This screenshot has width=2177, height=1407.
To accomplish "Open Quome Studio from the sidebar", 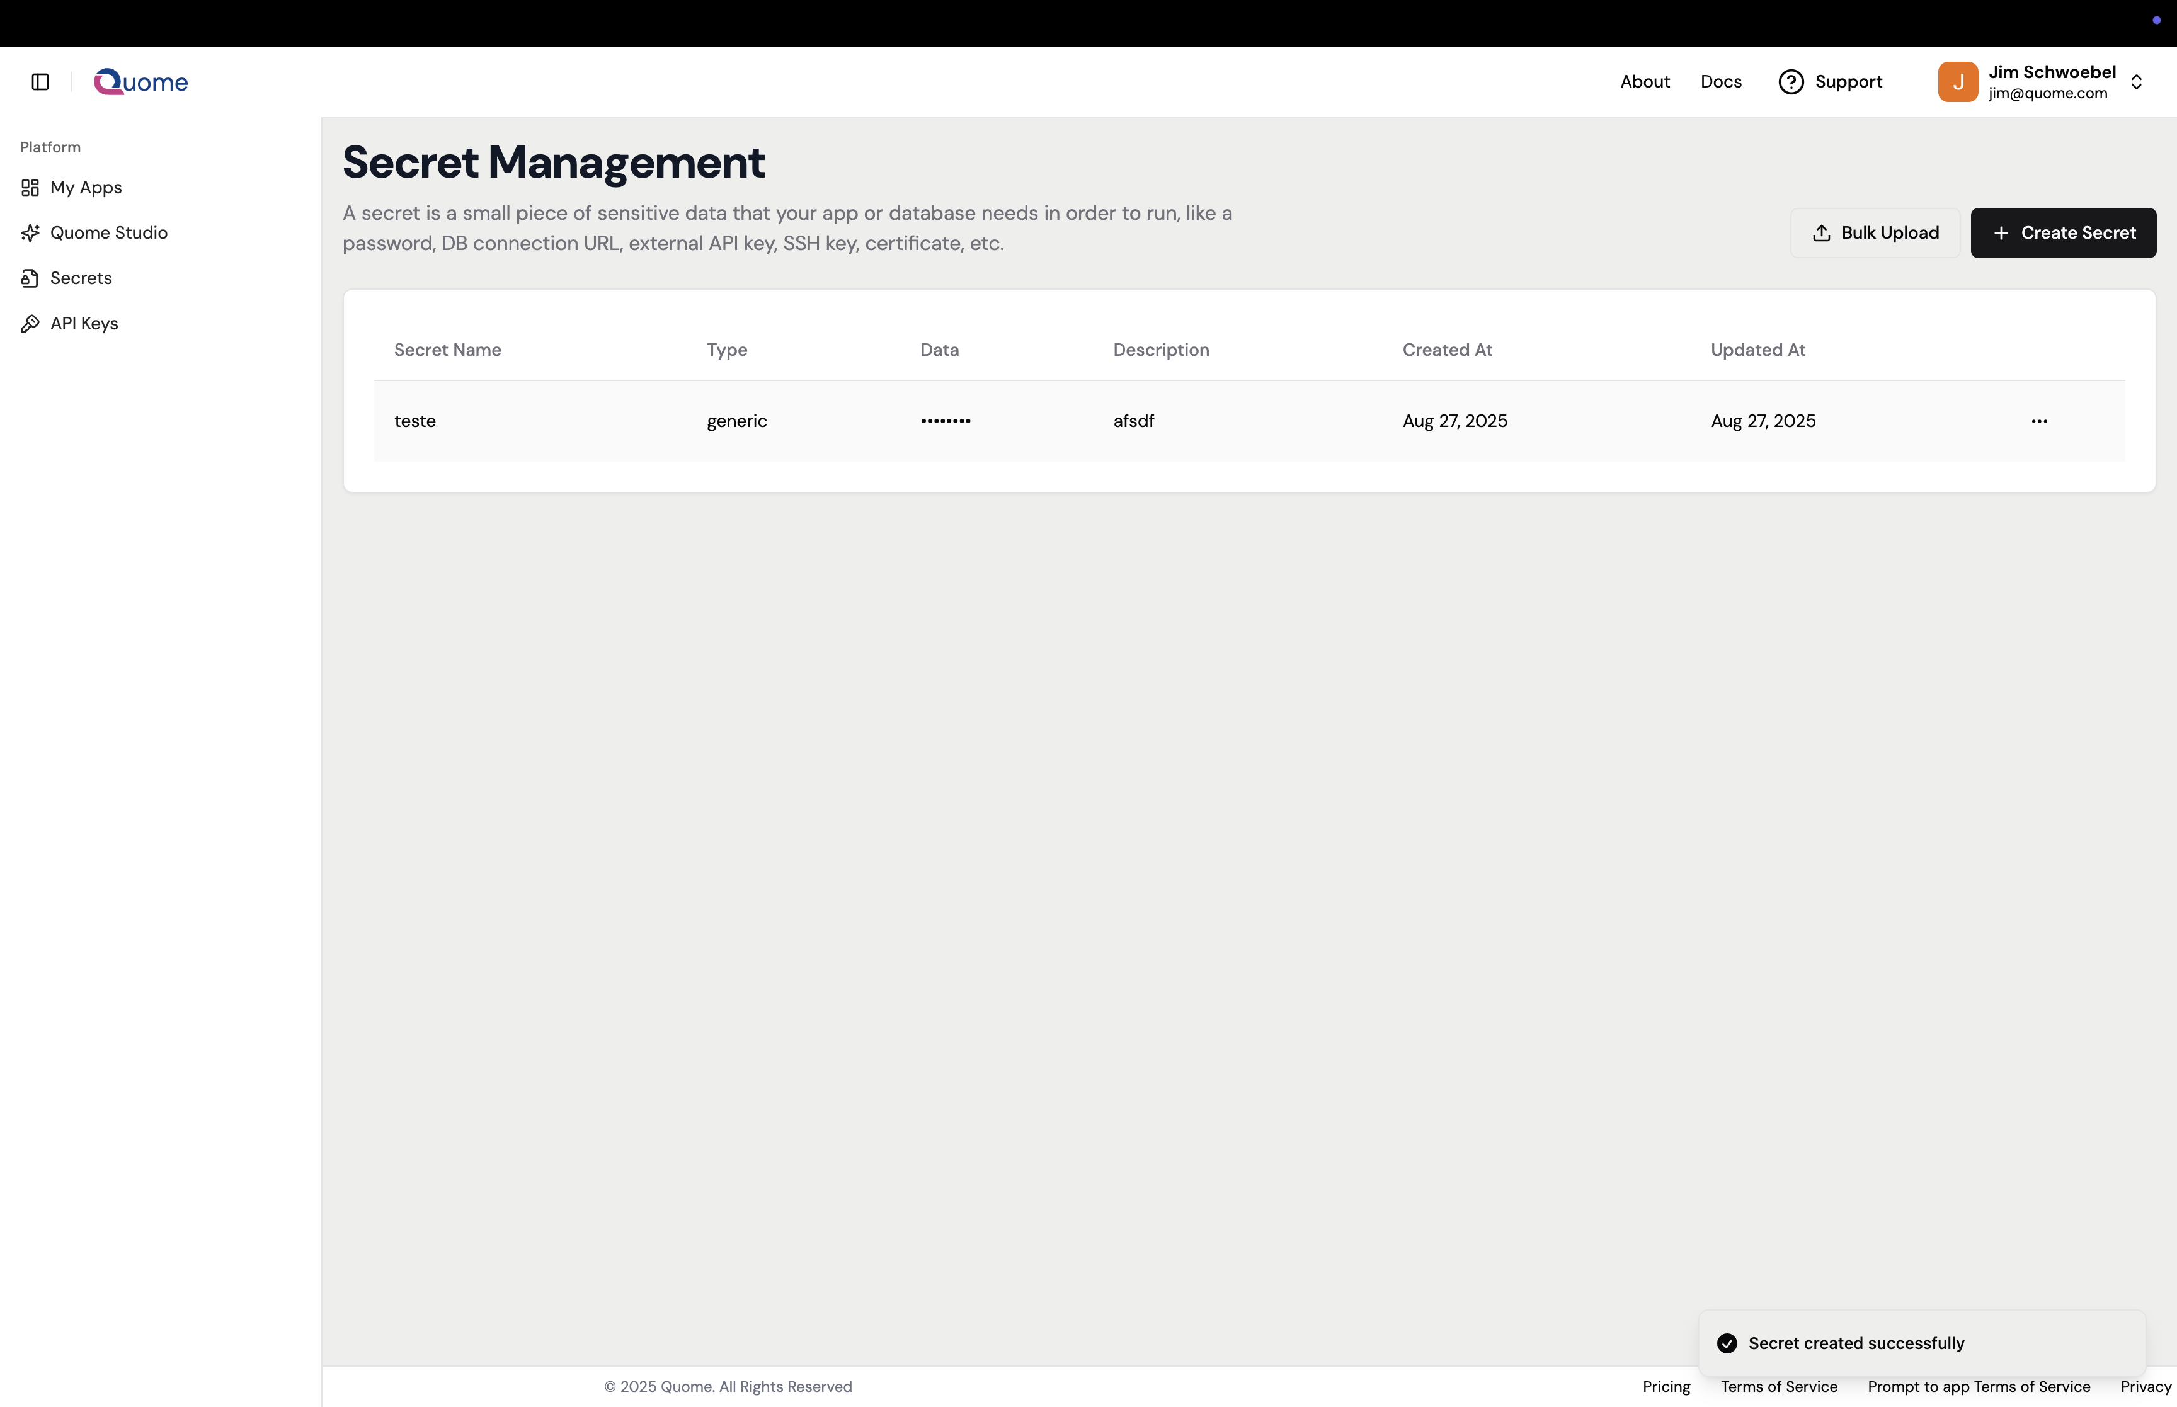I will coord(109,232).
